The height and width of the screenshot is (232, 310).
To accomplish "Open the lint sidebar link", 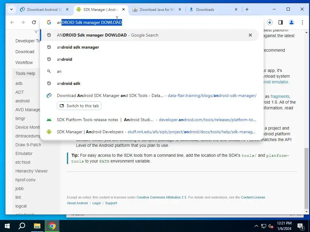I will [18, 197].
